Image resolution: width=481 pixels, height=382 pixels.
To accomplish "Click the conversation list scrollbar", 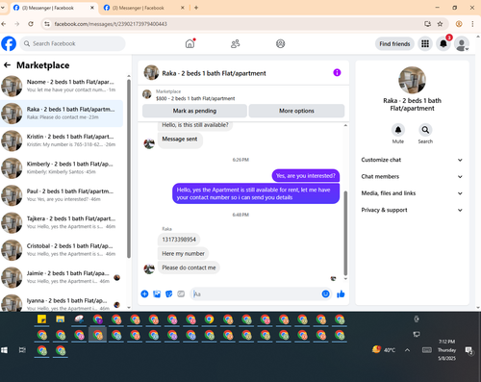I will 129,168.
